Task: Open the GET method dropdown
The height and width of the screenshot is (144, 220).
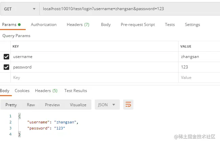Action: [x=20, y=9]
